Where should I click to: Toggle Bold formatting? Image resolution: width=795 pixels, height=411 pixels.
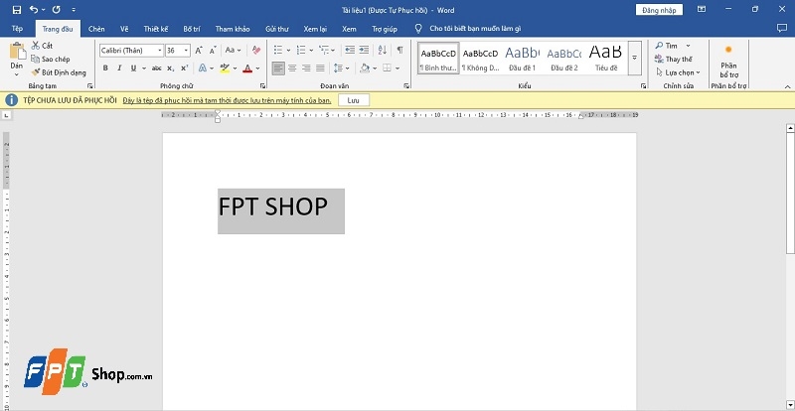(x=105, y=68)
